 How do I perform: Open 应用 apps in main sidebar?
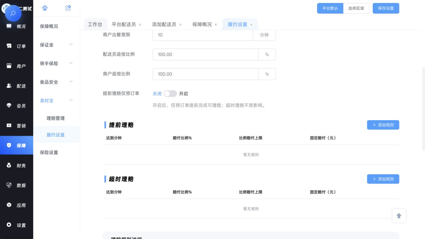click(16, 205)
